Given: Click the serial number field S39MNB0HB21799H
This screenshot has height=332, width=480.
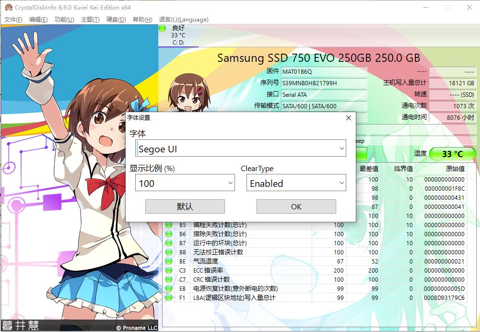Looking at the screenshot, I should point(324,83).
